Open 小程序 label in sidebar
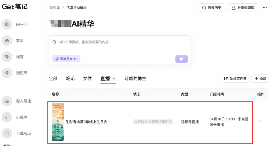The width and height of the screenshot is (271, 146). [x=22, y=117]
